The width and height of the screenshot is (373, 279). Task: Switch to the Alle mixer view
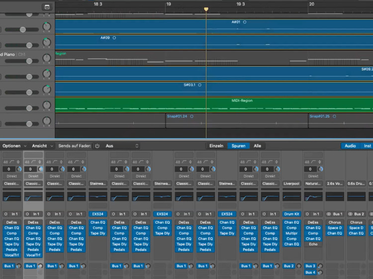click(x=257, y=146)
